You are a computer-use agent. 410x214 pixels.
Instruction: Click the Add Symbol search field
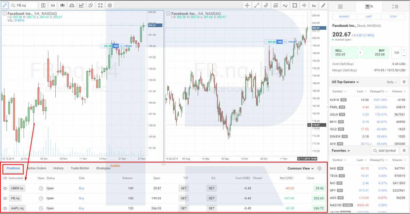coord(385,150)
